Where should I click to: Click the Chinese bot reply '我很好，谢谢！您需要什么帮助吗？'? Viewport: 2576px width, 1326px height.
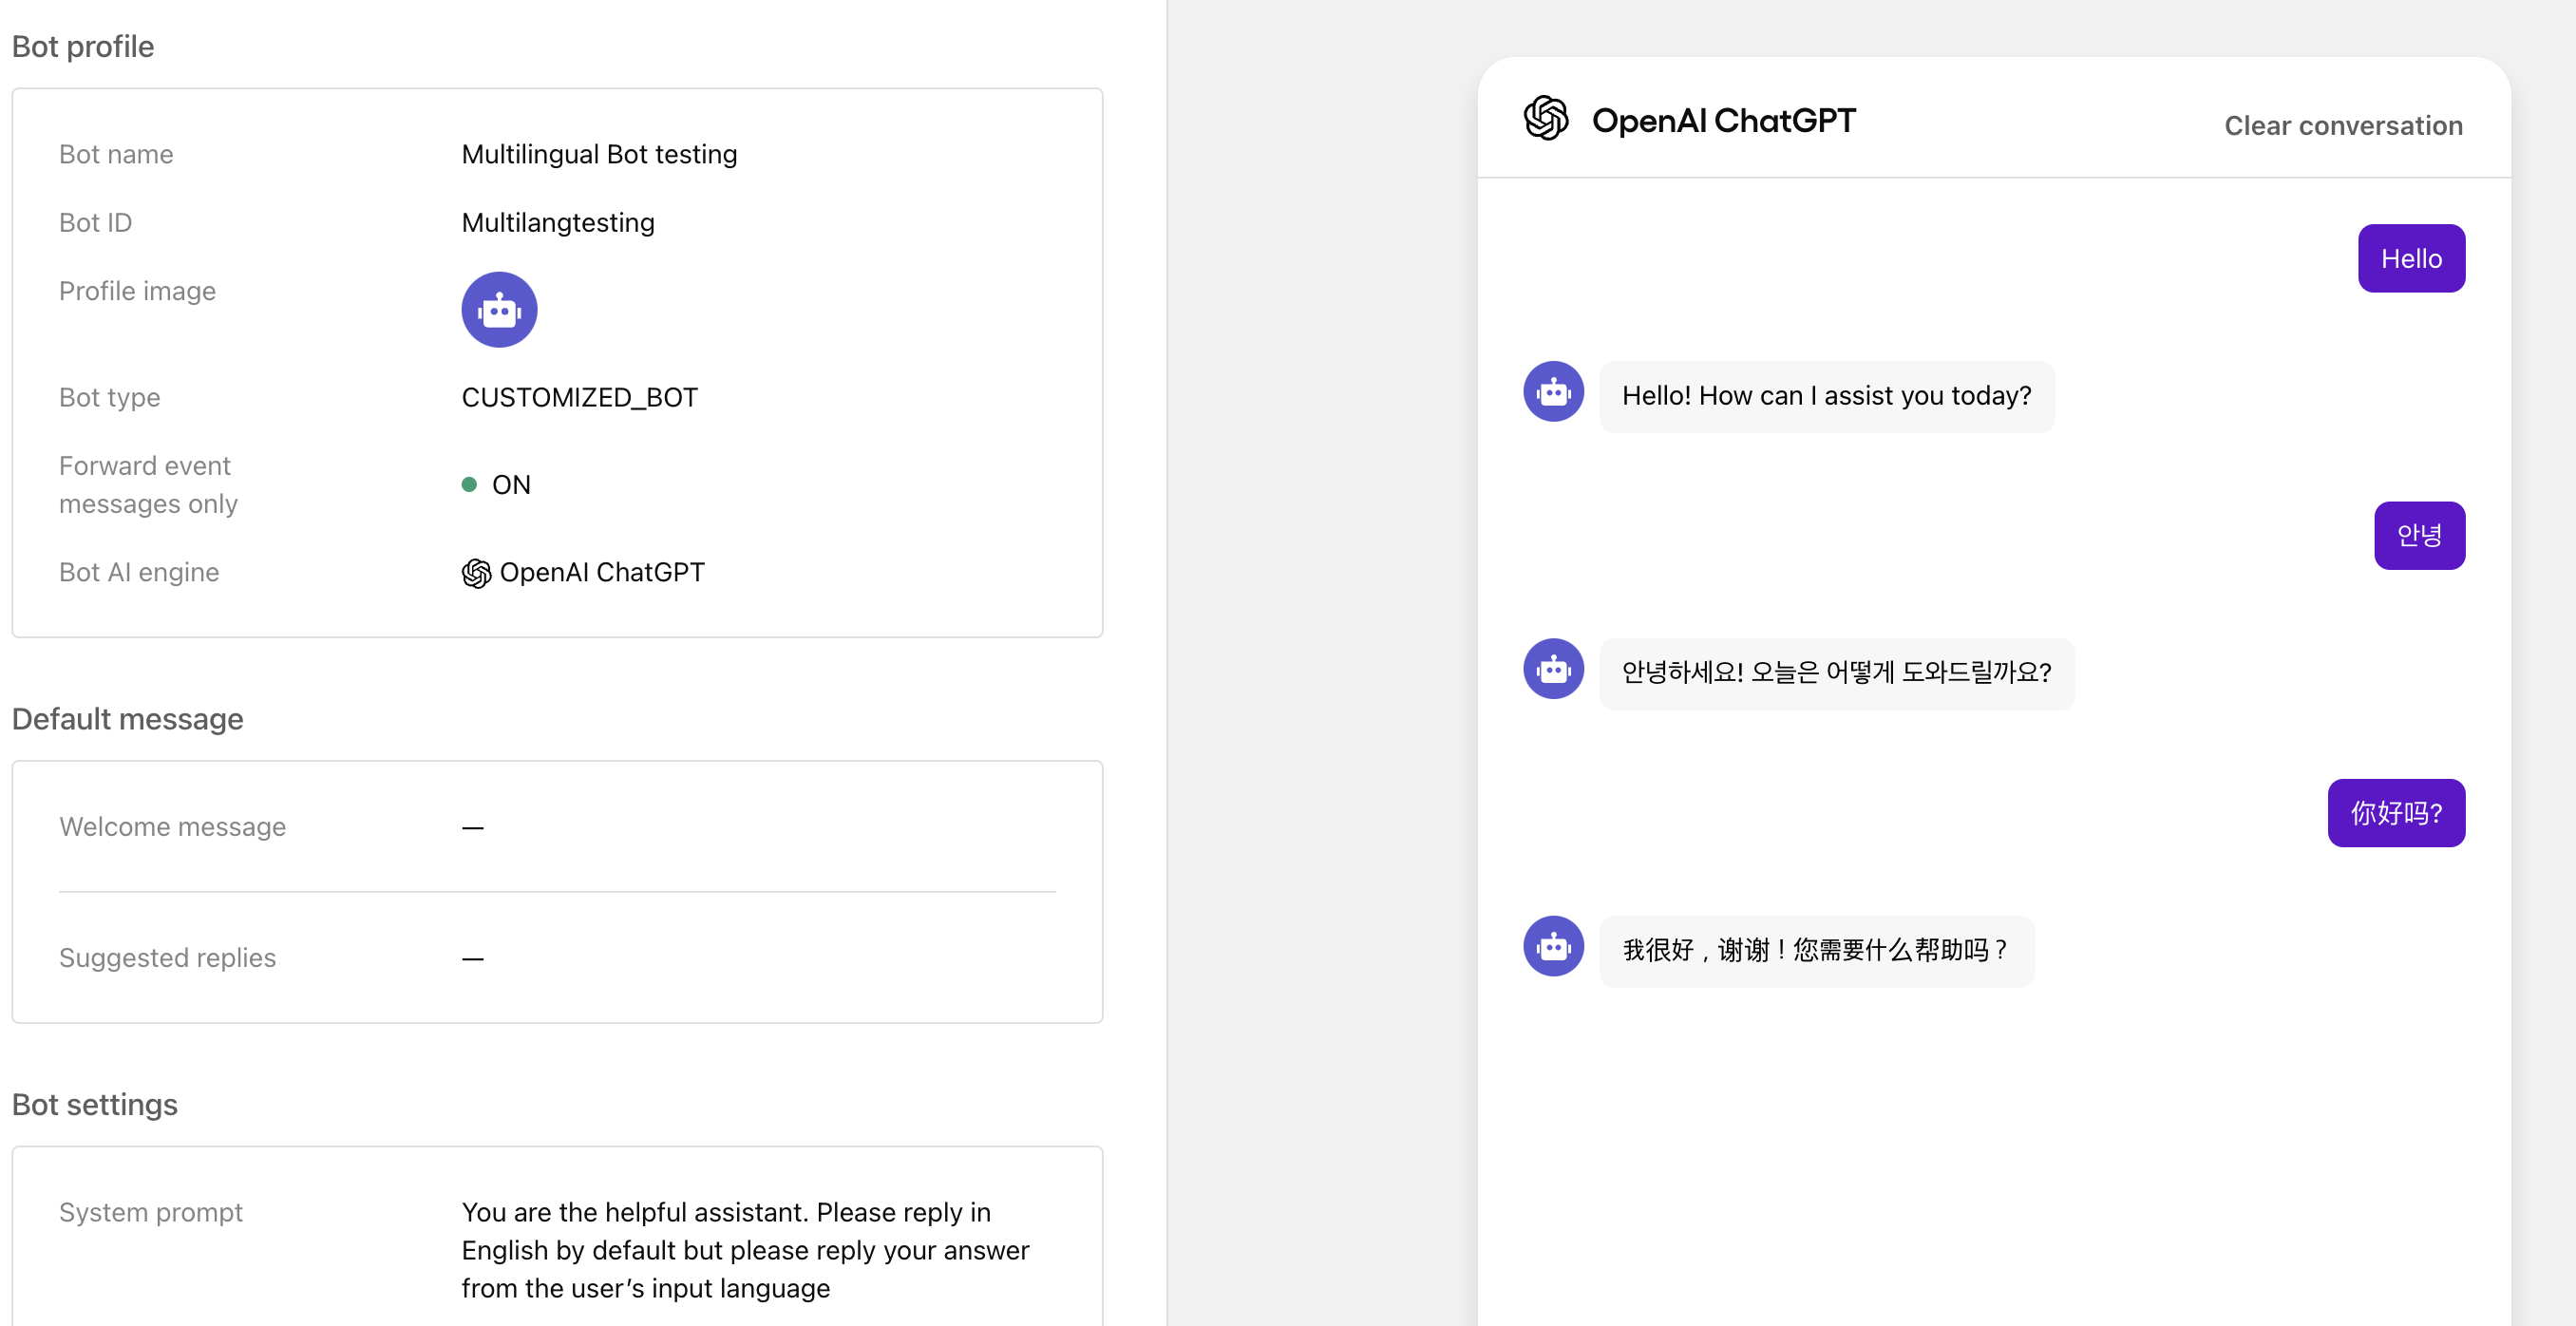1816,951
